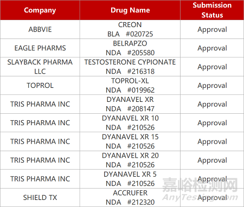Click the AnyTesting watermark logo

click(x=200, y=189)
